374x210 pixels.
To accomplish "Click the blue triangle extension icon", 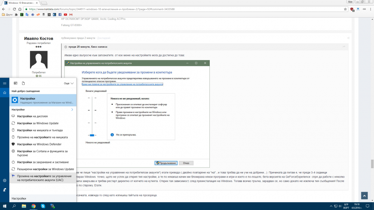I will [358, 9].
